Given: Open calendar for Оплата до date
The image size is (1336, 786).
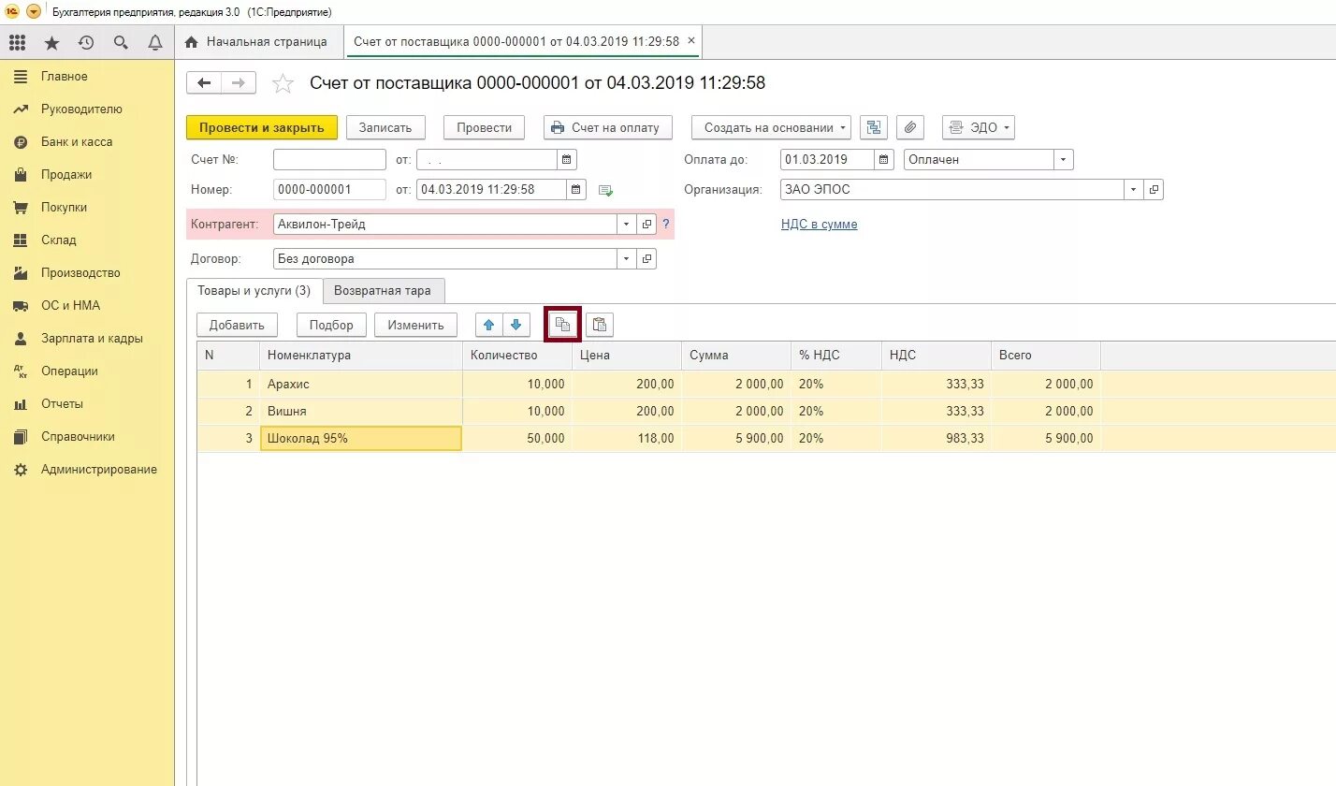Looking at the screenshot, I should point(884,159).
